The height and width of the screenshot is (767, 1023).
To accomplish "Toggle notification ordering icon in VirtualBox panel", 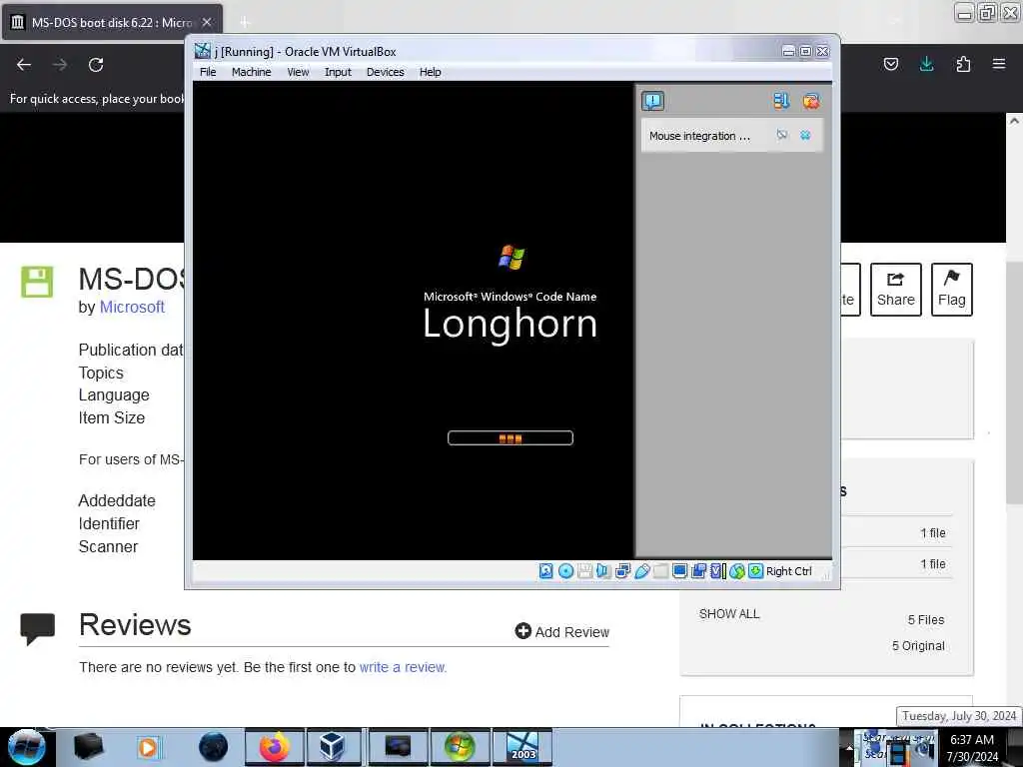I will tap(781, 101).
